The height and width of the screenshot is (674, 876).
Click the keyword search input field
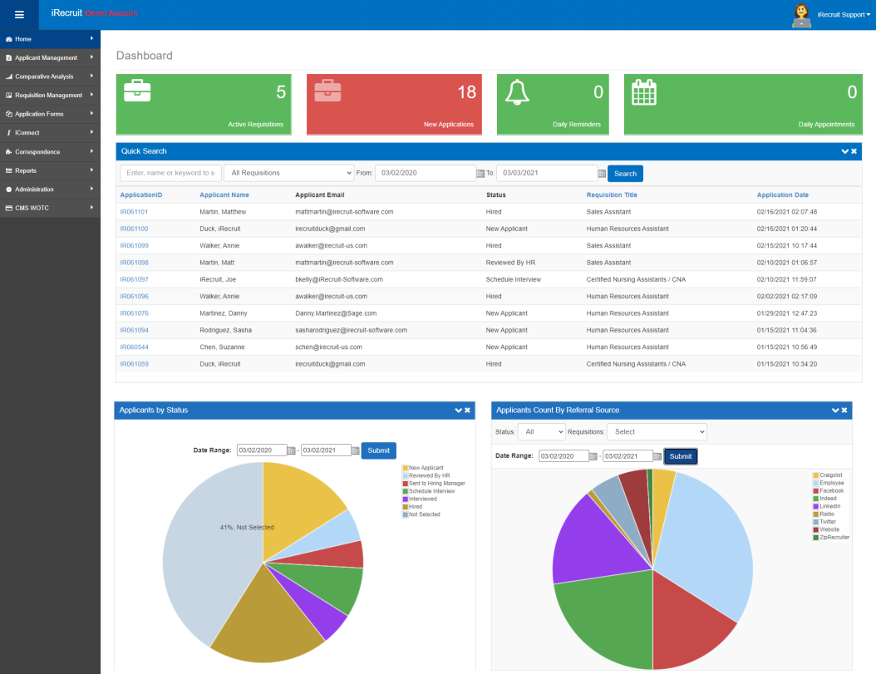click(171, 173)
